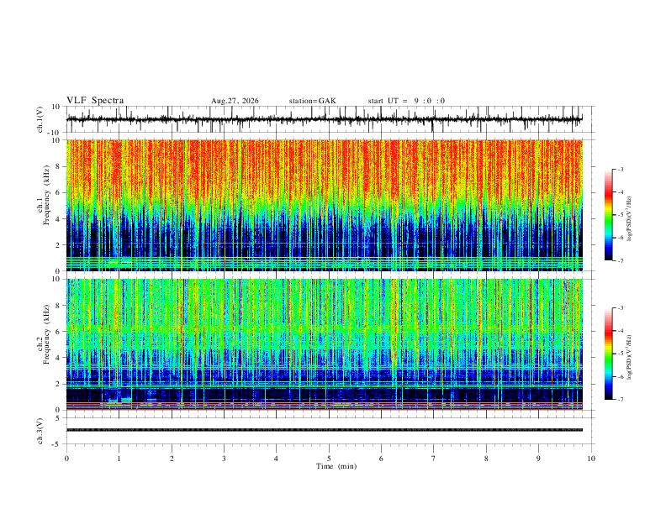This screenshot has width=666, height=514.
Task: Click the ch.3(V) flat signal trace
Action: click(x=325, y=430)
